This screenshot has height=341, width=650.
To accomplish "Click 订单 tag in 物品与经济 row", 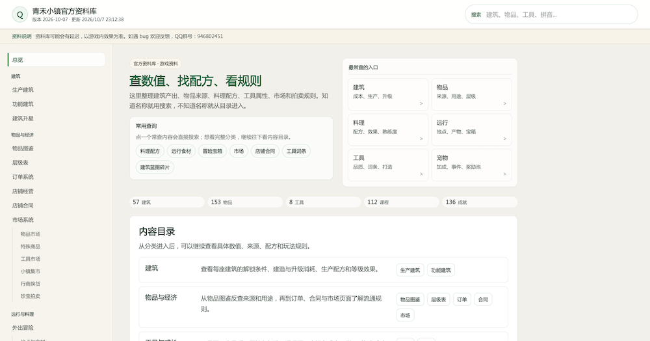I will pos(462,299).
